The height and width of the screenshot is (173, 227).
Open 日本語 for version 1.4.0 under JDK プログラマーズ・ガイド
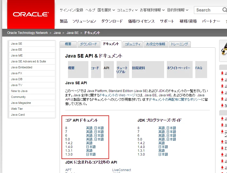[163, 147]
